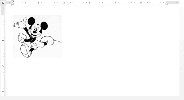Set a tab at horizontal ruler mark 2
The image size is (184, 100).
point(64,3)
